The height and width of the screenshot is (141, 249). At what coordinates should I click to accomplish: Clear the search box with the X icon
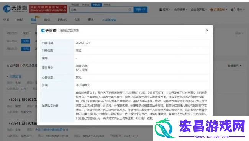(130, 10)
